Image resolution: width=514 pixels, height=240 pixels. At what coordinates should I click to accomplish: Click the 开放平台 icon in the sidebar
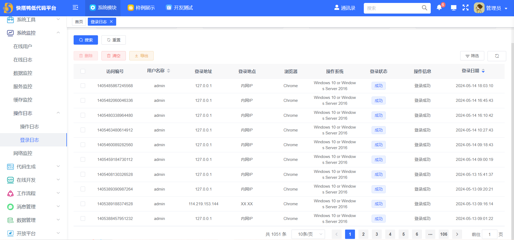coord(10,234)
